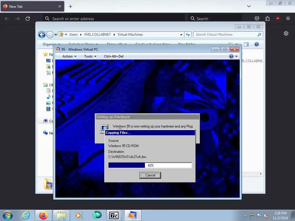Image resolution: width=295 pixels, height=221 pixels.
Task: Select the Videos library icon
Action: 48,109
